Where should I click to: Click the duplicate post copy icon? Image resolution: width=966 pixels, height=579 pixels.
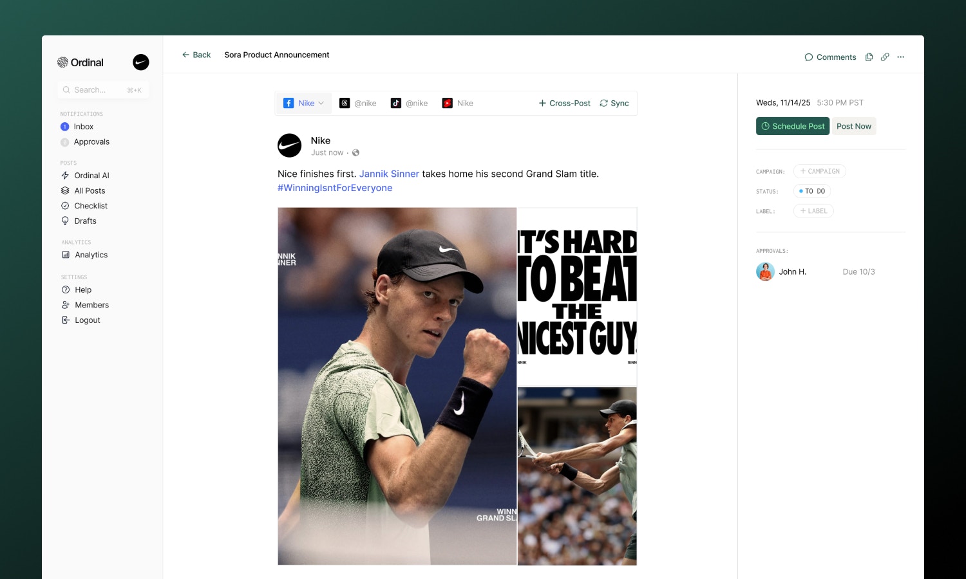pyautogui.click(x=869, y=57)
